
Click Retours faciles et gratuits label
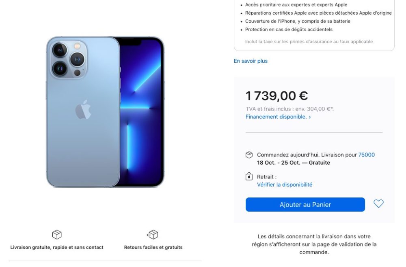pos(153,248)
